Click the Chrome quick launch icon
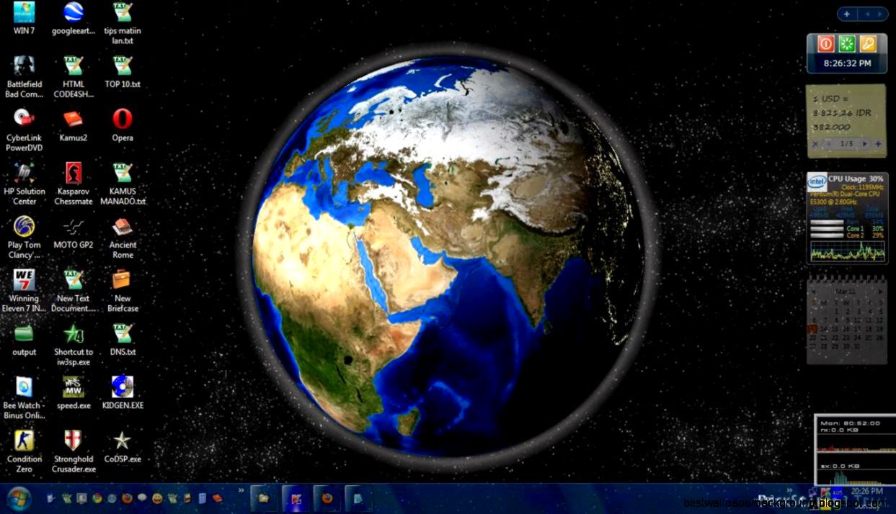This screenshot has height=514, width=896. [97, 498]
